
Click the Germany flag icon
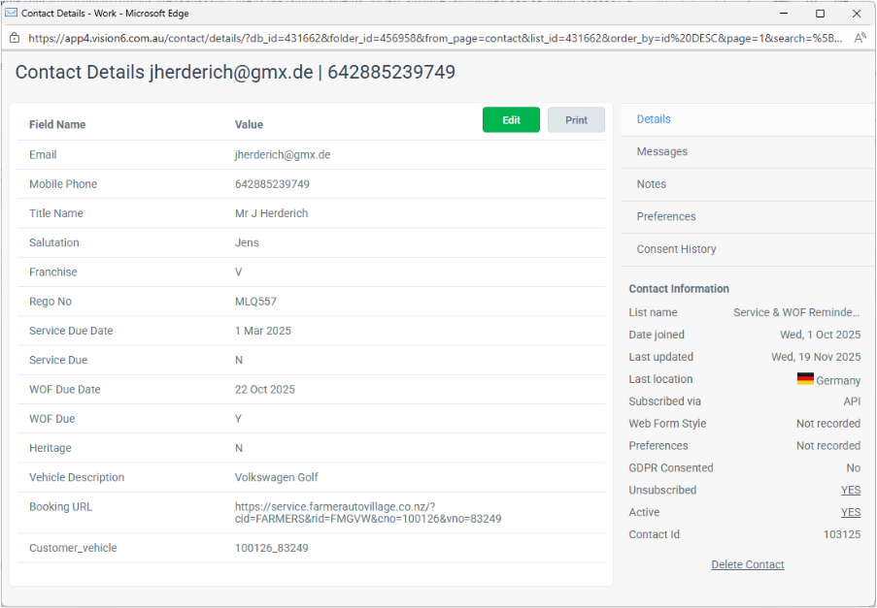(x=804, y=378)
